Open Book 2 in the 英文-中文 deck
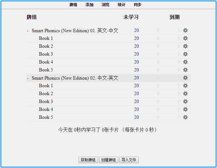This screenshot has width=217, height=168. tap(46, 46)
